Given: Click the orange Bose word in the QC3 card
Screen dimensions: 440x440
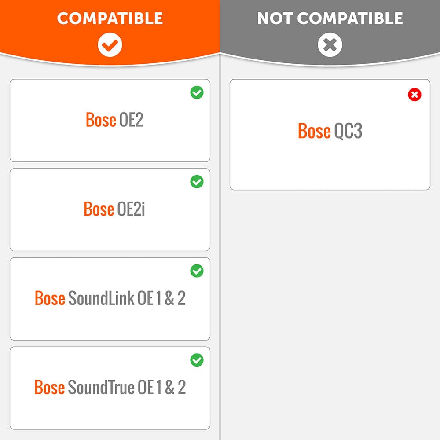Looking at the screenshot, I should click(314, 131).
